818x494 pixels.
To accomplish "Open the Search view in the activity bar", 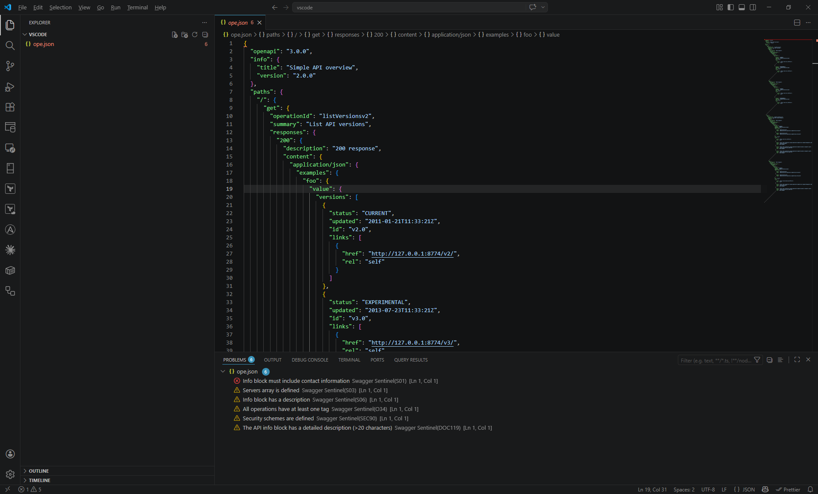I will (10, 45).
